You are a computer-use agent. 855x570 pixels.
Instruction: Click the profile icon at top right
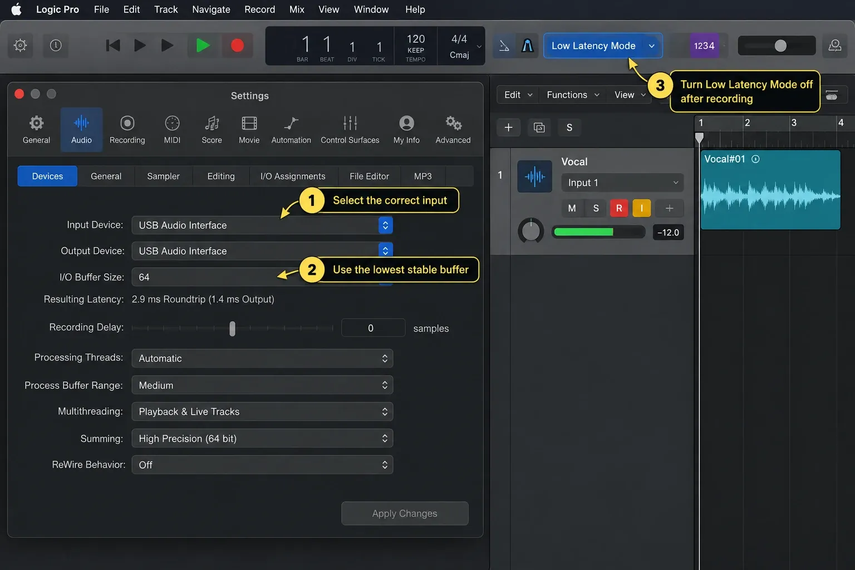click(835, 46)
